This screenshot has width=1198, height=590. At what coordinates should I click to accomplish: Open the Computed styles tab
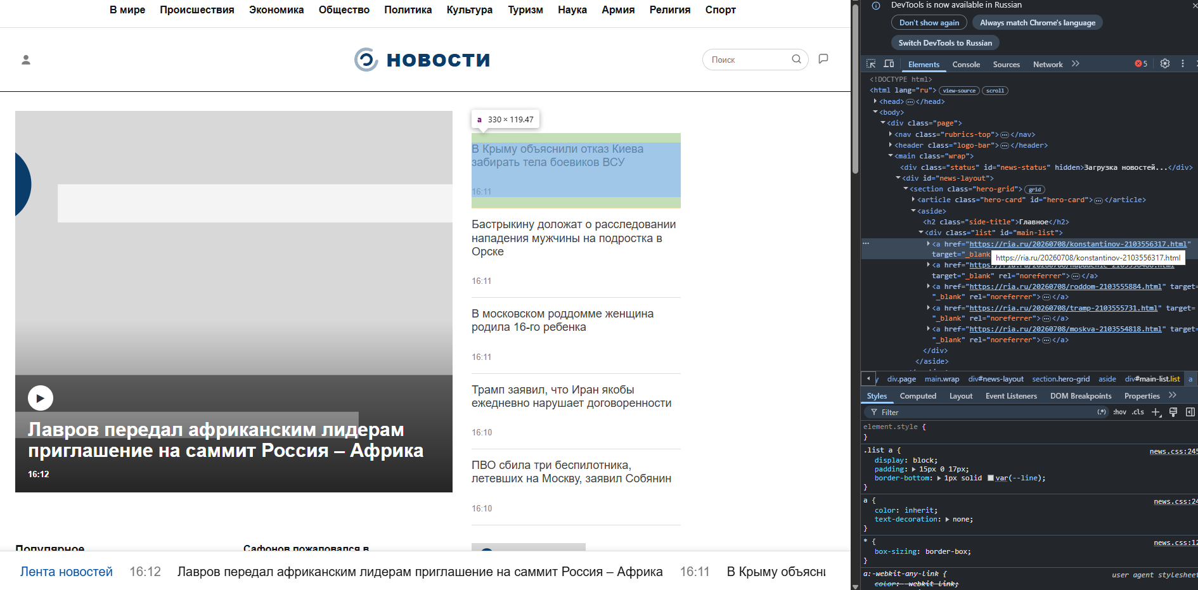tap(918, 396)
